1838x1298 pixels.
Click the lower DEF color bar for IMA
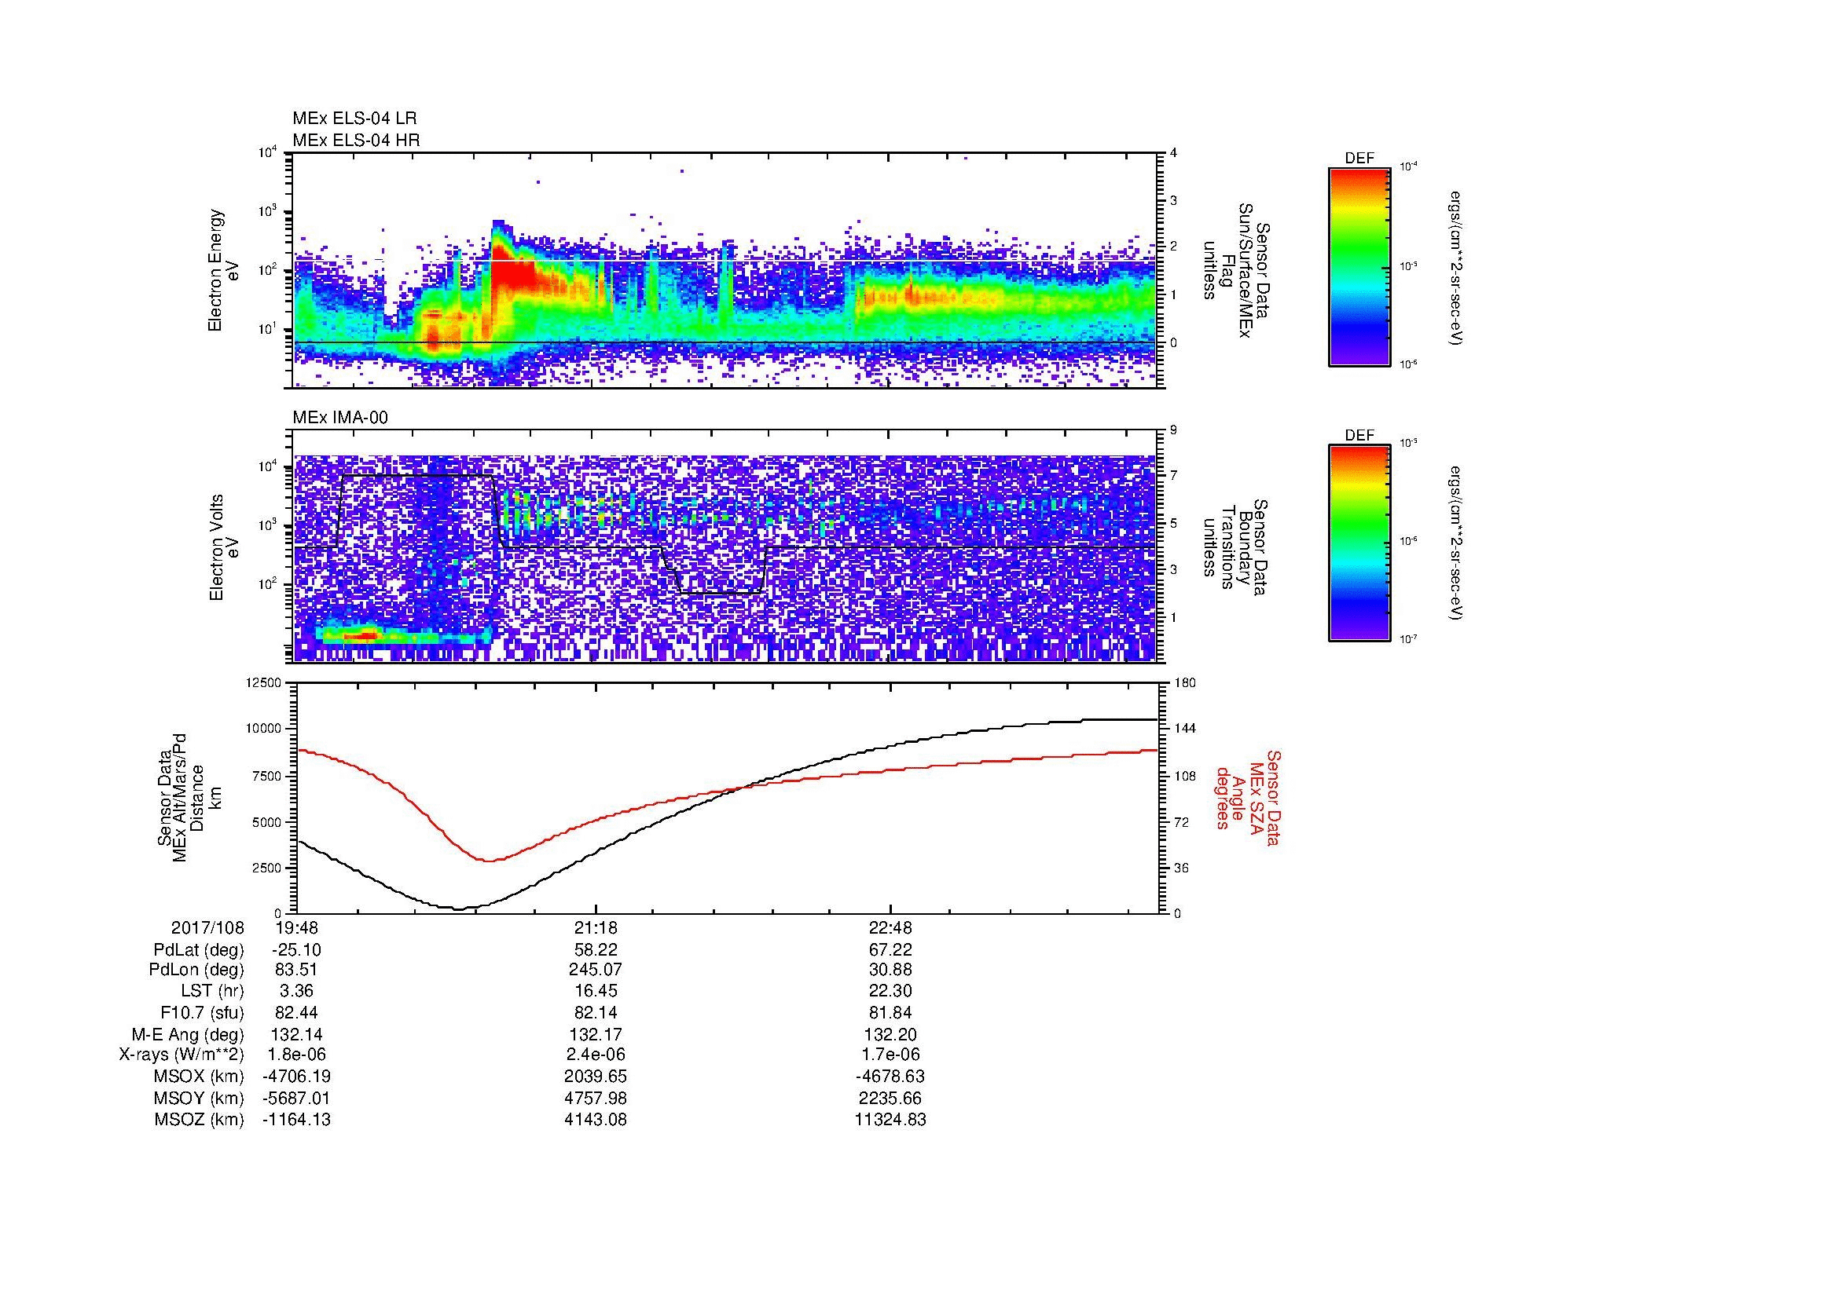point(1359,543)
